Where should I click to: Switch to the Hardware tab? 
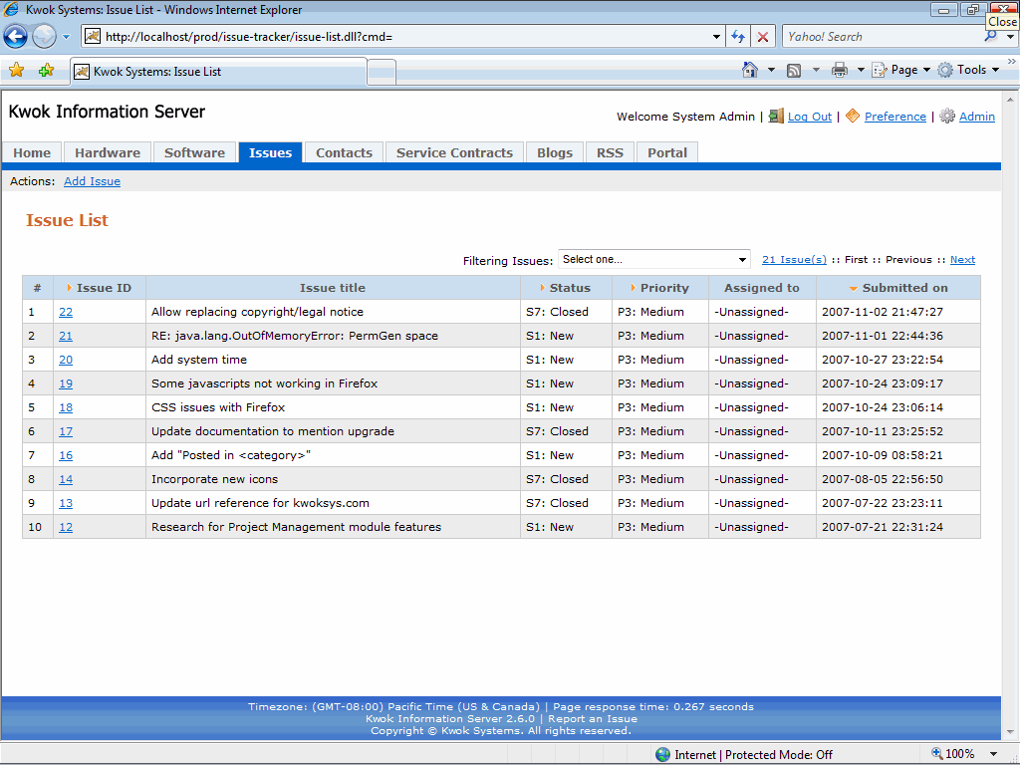108,152
